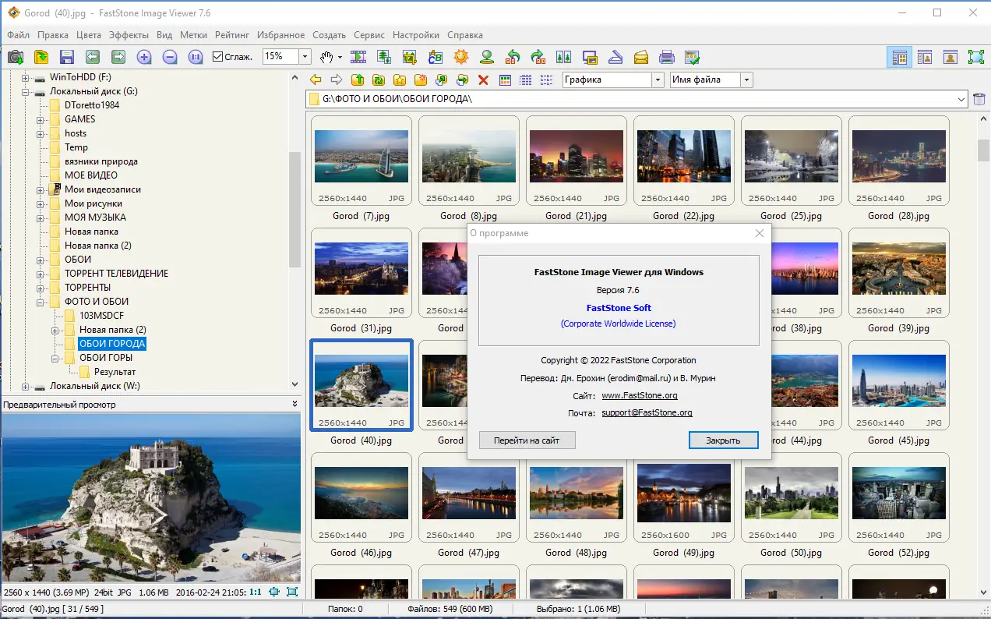Click the red X delete icon
The width and height of the screenshot is (991, 619).
[483, 80]
